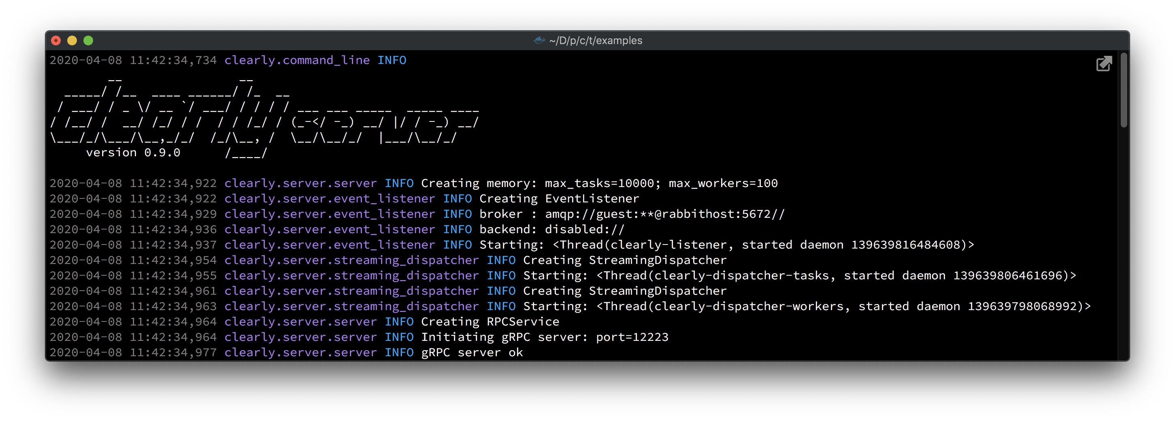Click the window title ~/D/p/c/t/examples
The width and height of the screenshot is (1175, 421).
[x=595, y=40]
